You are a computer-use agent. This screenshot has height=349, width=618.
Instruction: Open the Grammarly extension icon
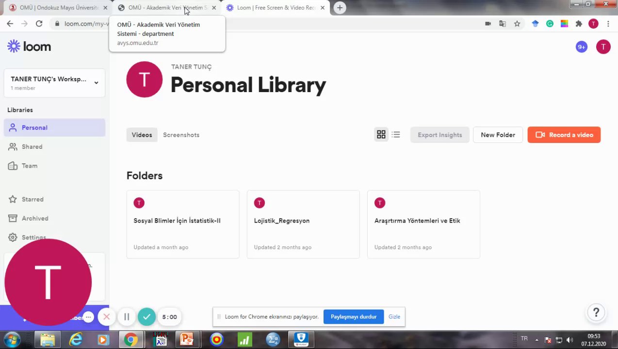[x=550, y=23]
